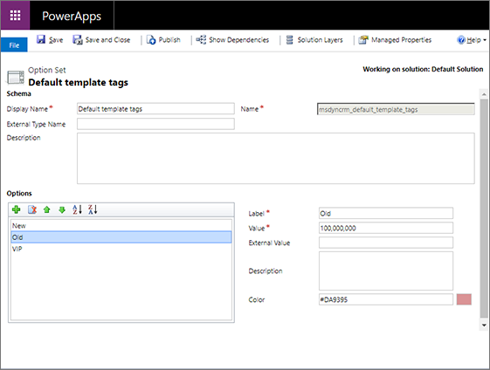Sort options descending Z to A
490x370 pixels.
click(93, 209)
